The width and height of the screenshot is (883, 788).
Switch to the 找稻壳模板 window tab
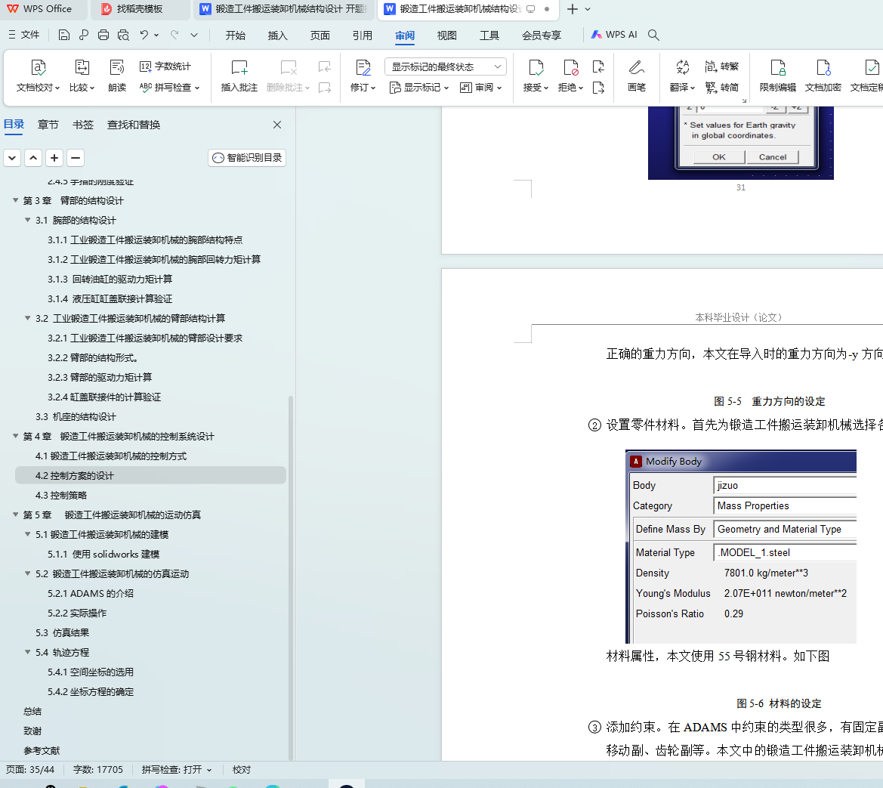click(139, 9)
